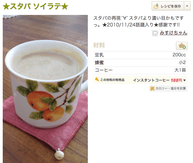Viewport: 193px width, 163px height.
Task: Click the chef hat avatar icon
Action: tap(155, 33)
